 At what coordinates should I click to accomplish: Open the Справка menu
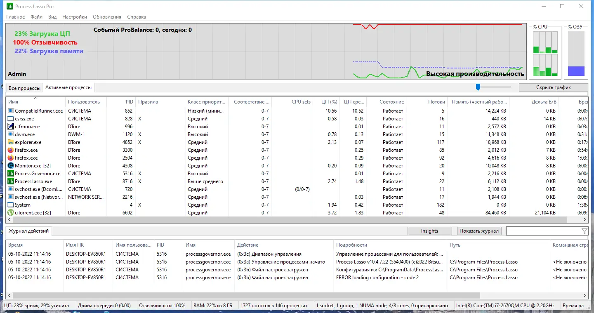[x=137, y=17]
